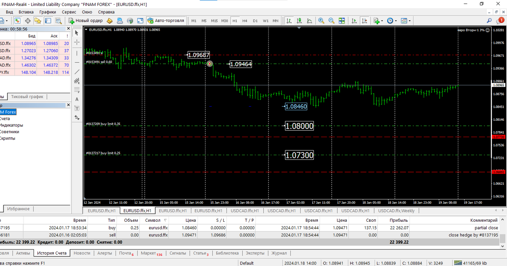Open the cloud hosting icon
Screen dimensions: 507x266
tap(120, 21)
